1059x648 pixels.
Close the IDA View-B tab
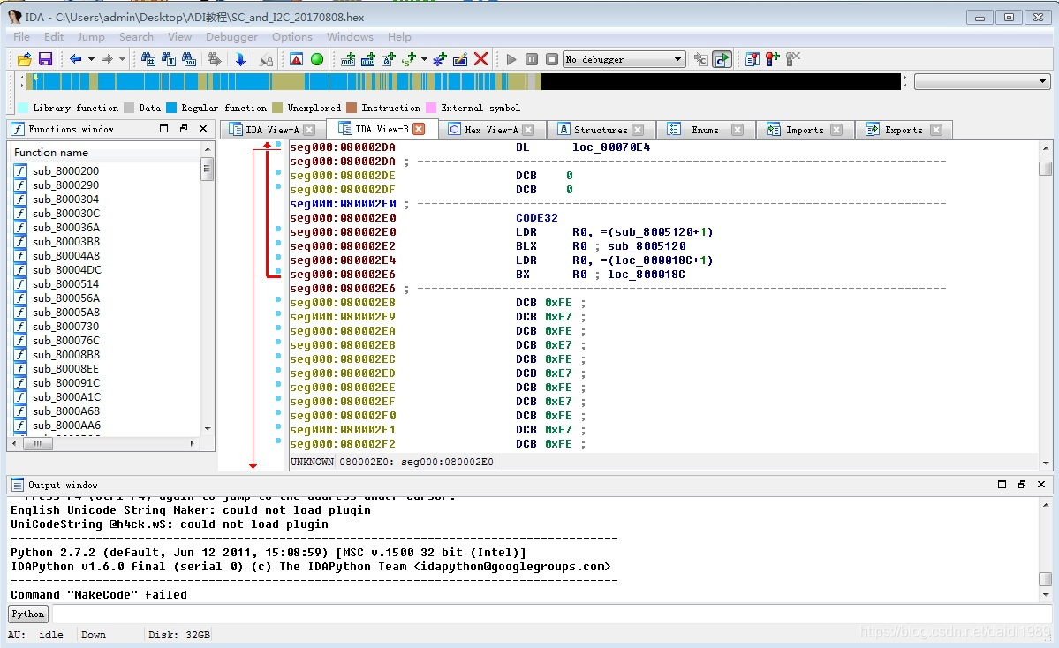pyautogui.click(x=419, y=129)
